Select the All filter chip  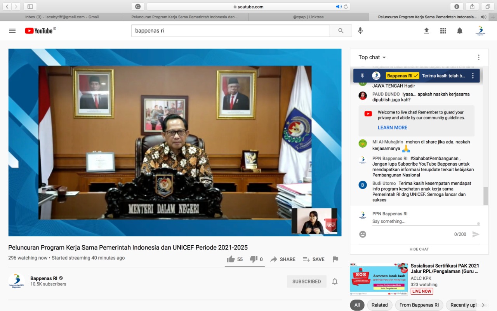tap(357, 305)
